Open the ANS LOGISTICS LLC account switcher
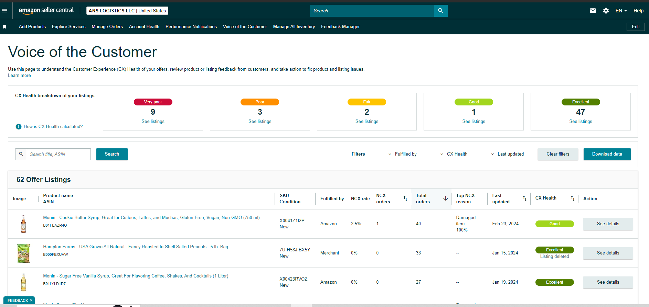Viewport: 649px width, 307px height. pyautogui.click(x=127, y=11)
